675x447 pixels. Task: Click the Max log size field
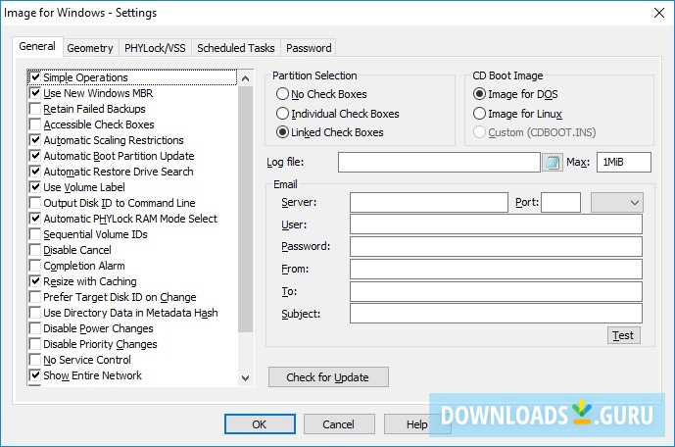(624, 162)
